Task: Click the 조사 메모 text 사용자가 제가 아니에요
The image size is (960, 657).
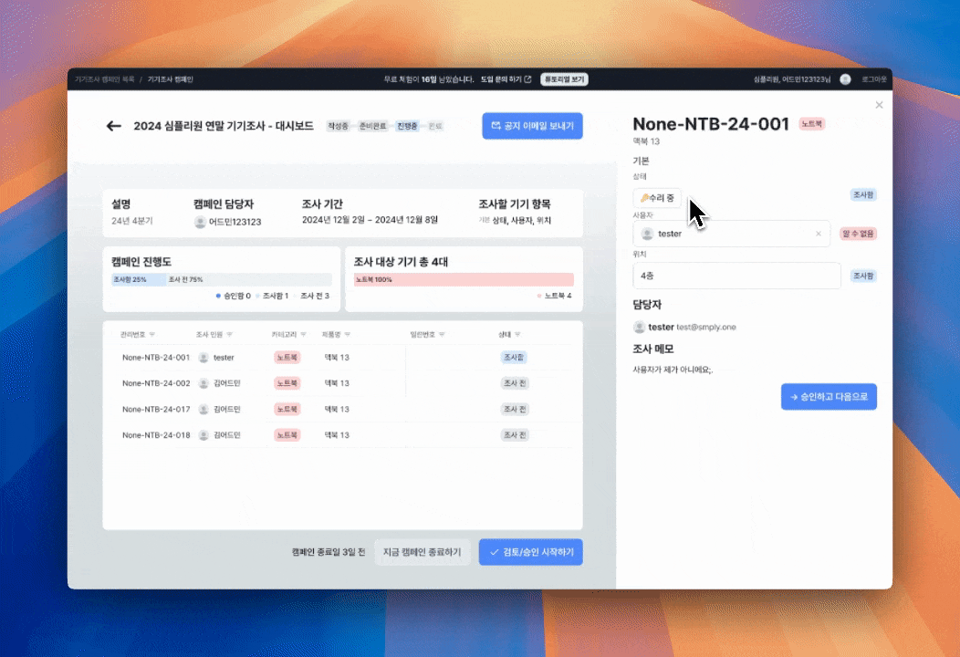Action: (x=673, y=370)
